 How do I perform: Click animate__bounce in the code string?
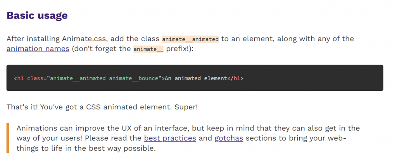[133, 78]
